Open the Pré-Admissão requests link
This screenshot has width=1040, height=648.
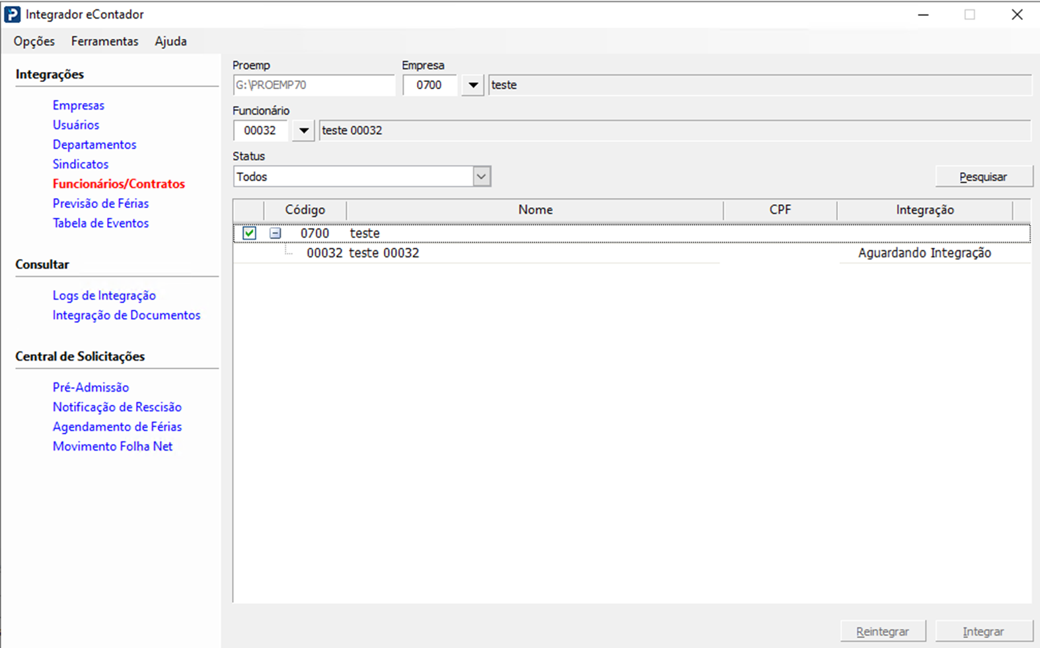click(x=91, y=387)
